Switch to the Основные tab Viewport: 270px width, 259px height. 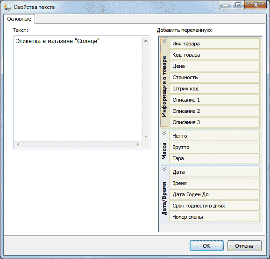19,19
